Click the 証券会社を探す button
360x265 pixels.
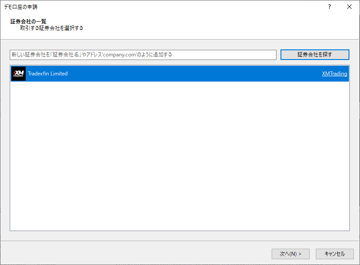point(315,55)
